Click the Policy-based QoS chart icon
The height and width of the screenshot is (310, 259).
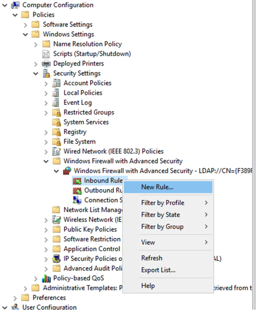pos(46,278)
